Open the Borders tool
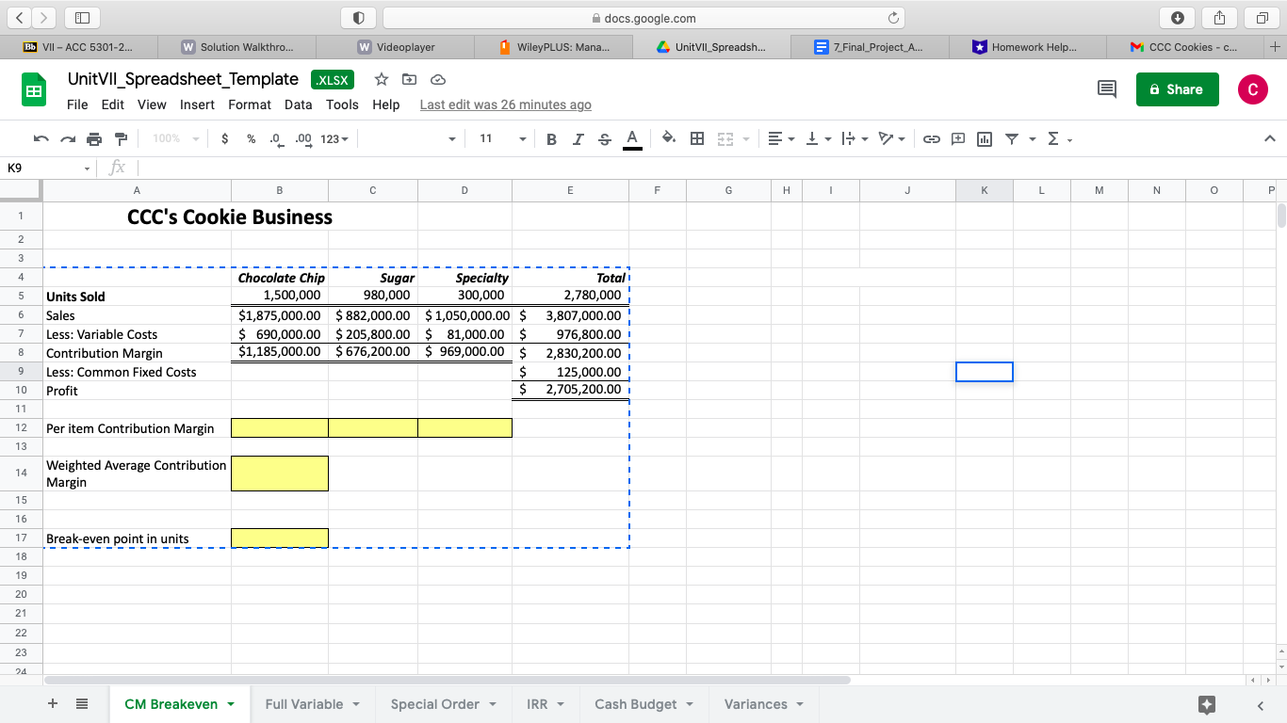1287x723 pixels. 696,138
